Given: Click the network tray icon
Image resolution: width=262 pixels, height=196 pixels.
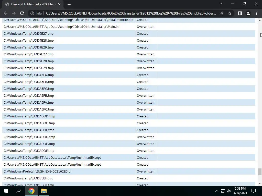Looking at the screenshot, I should pos(223,191).
